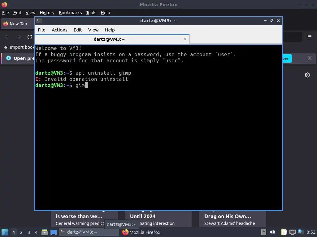
Task: Reload the Firefox page
Action: pos(30,37)
